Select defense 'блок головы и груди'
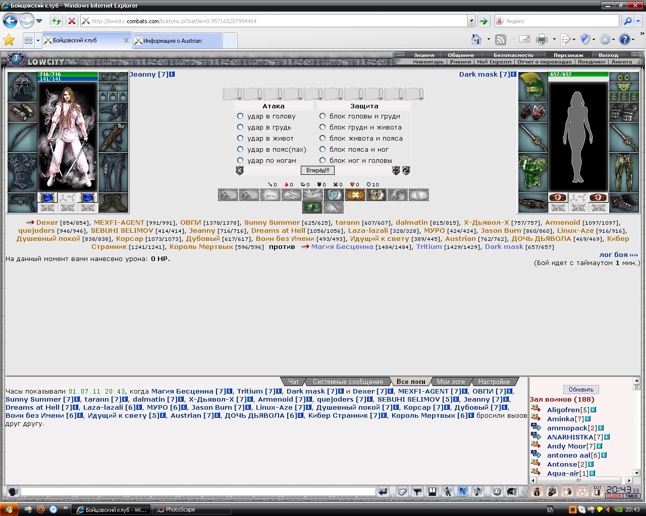Image resolution: width=646 pixels, height=516 pixels. [322, 116]
